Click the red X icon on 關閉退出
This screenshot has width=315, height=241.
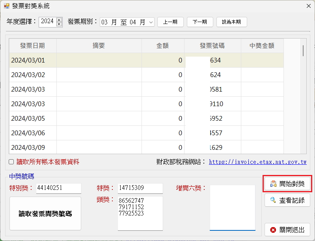click(273, 230)
